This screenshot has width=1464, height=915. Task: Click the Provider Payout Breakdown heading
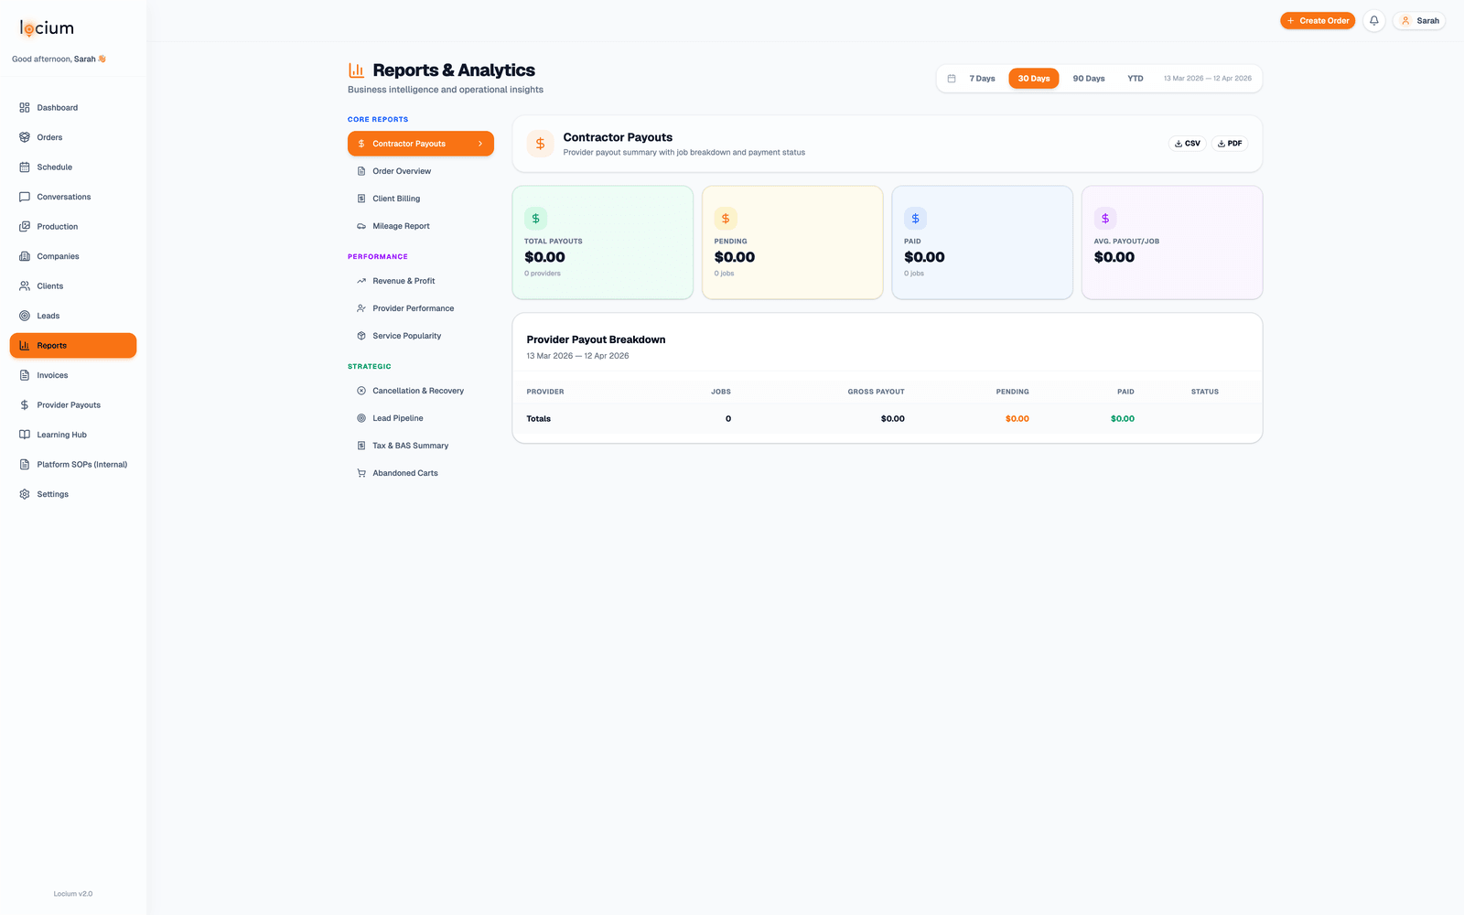(x=596, y=339)
